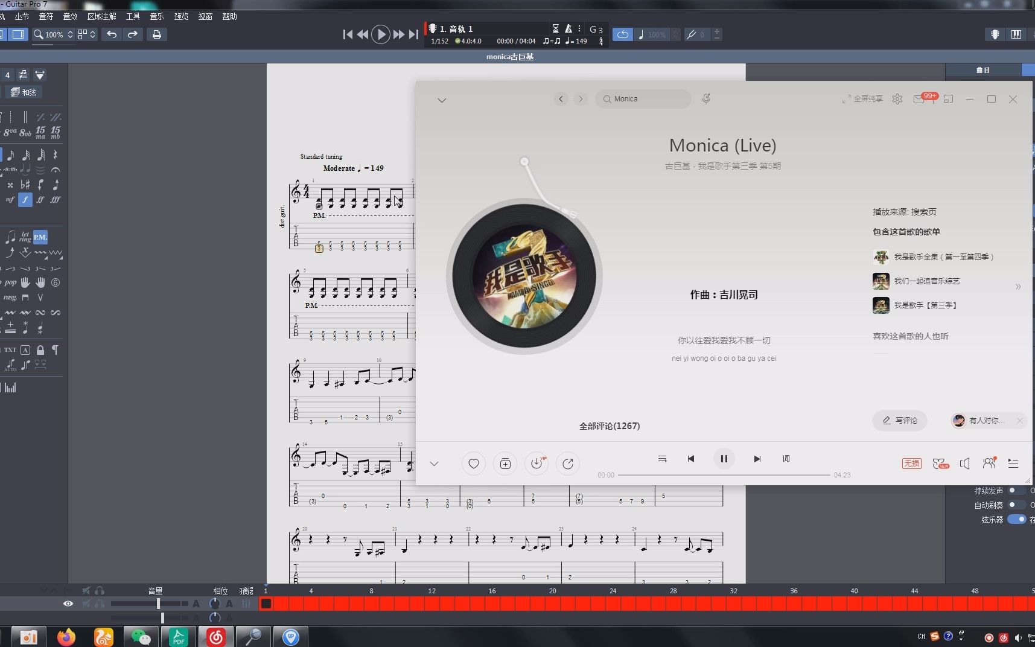Click the redo arrow in toolbar

click(x=133, y=34)
